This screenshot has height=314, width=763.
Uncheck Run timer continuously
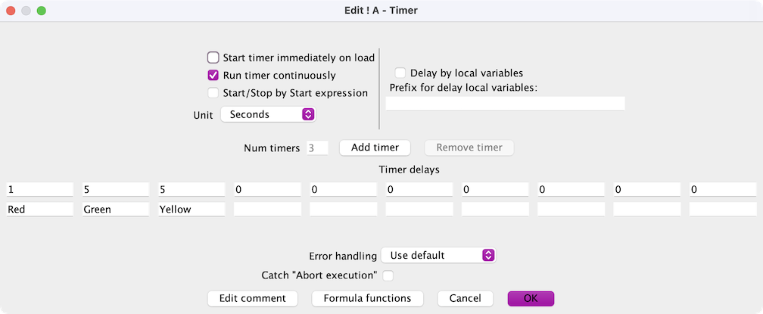tap(213, 76)
